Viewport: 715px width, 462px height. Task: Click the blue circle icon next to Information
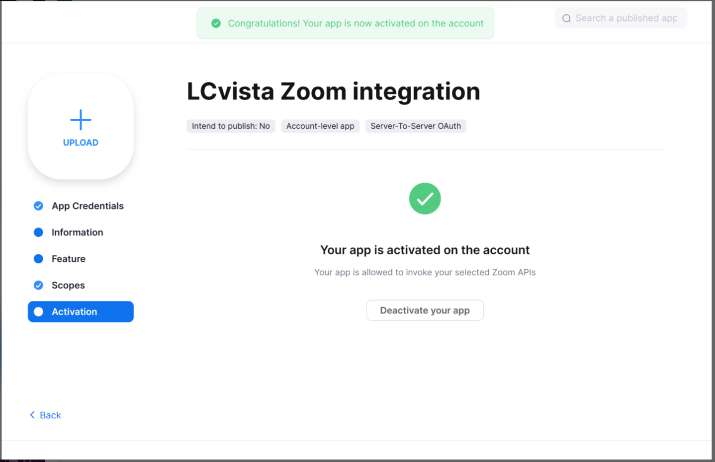coord(38,232)
